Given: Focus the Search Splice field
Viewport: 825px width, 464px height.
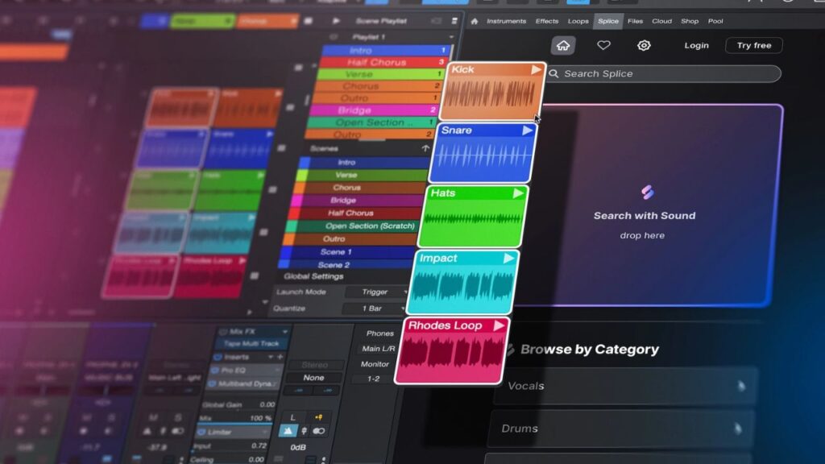Looking at the screenshot, I should point(664,73).
